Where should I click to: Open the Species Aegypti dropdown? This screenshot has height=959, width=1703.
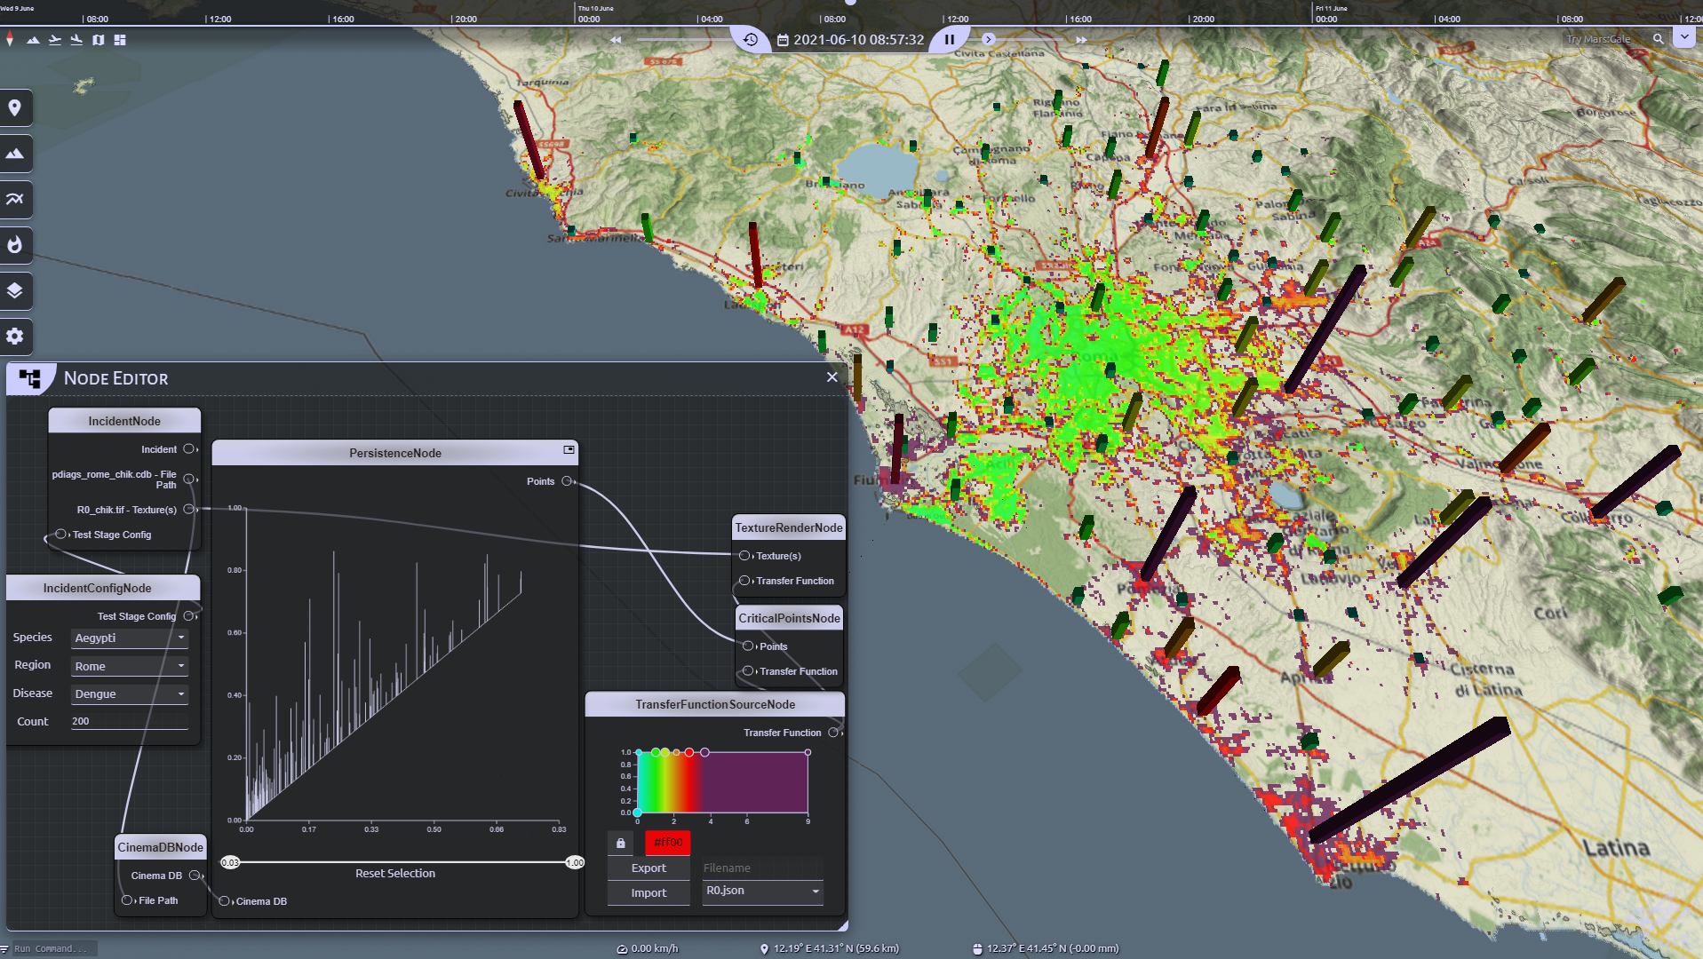(130, 638)
